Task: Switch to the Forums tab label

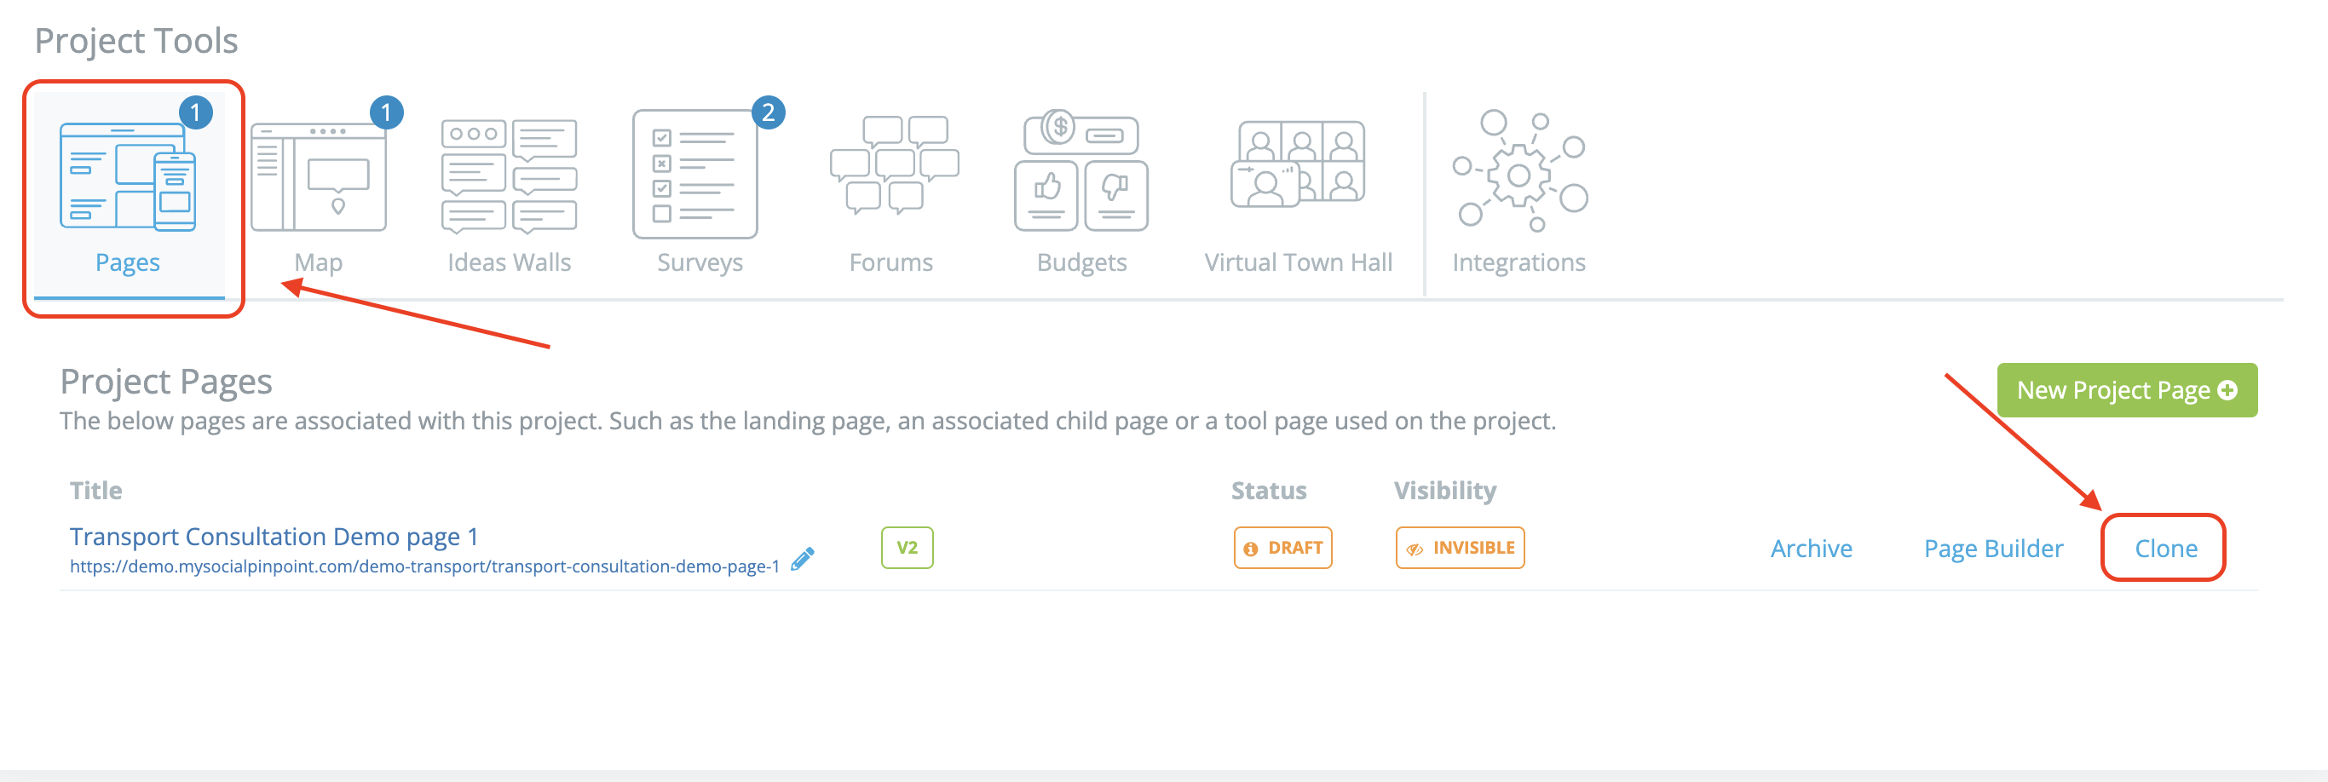Action: coord(890,262)
